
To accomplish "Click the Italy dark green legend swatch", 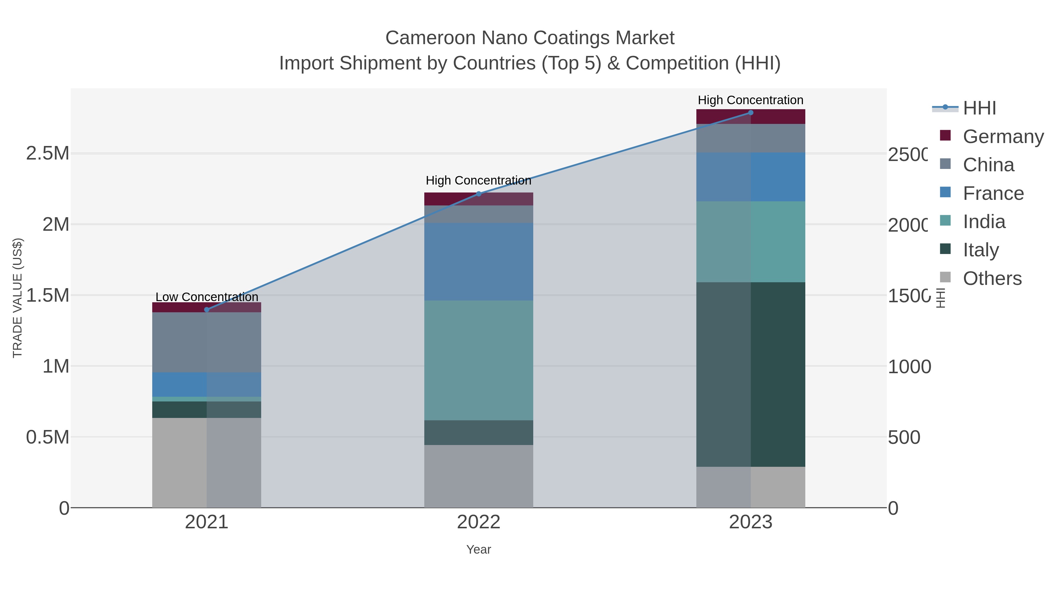I will point(945,249).
